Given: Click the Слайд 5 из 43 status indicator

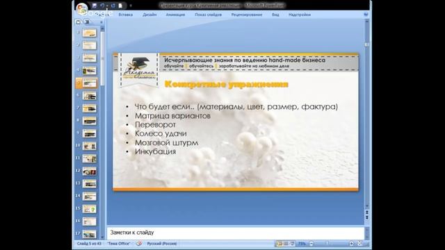Looking at the screenshot, I should (89, 244).
